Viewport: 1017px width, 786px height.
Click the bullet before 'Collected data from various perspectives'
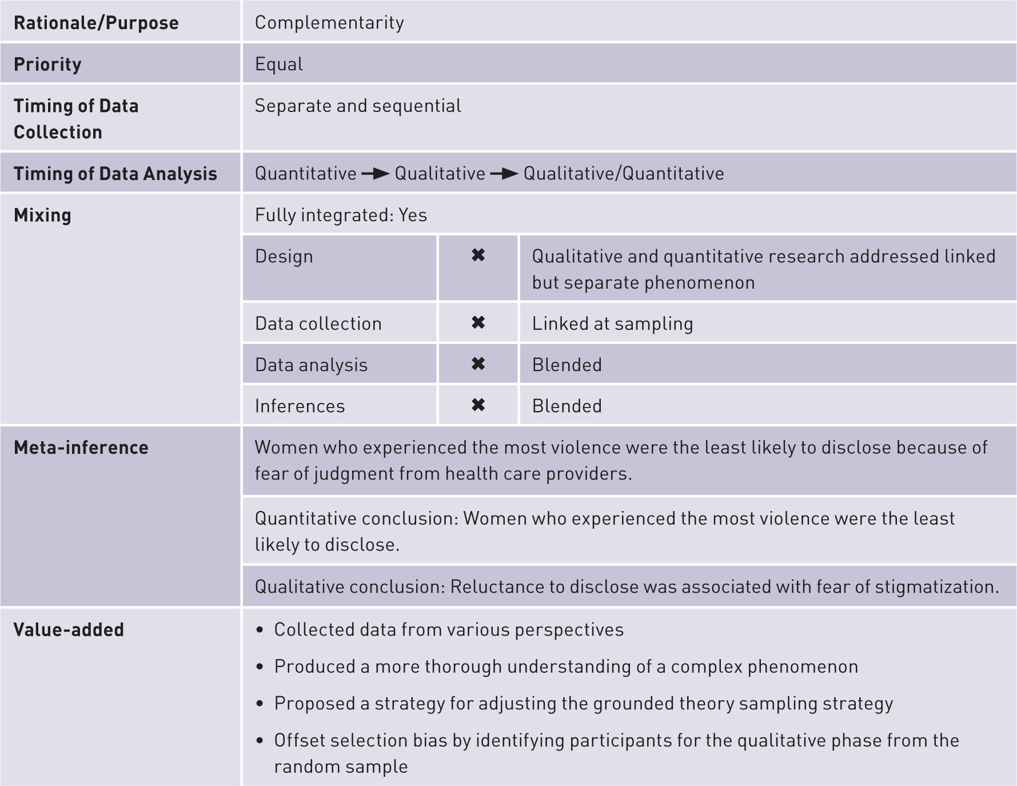click(260, 631)
